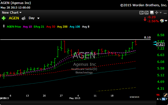This screenshot has width=168, height=105.
Task: Click the 6.63 price axis label
Action: click(161, 55)
